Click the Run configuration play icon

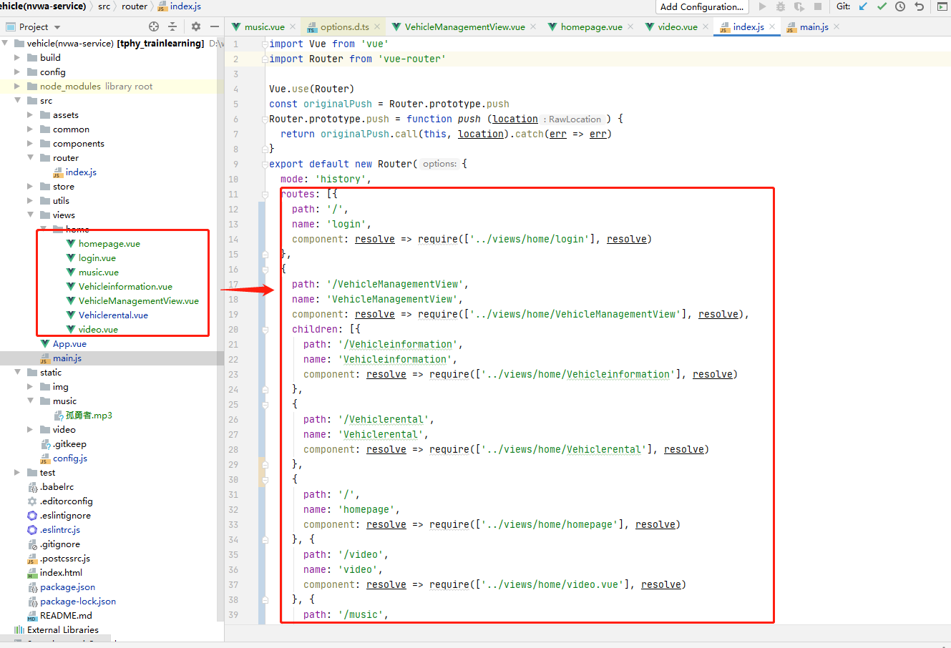click(762, 6)
